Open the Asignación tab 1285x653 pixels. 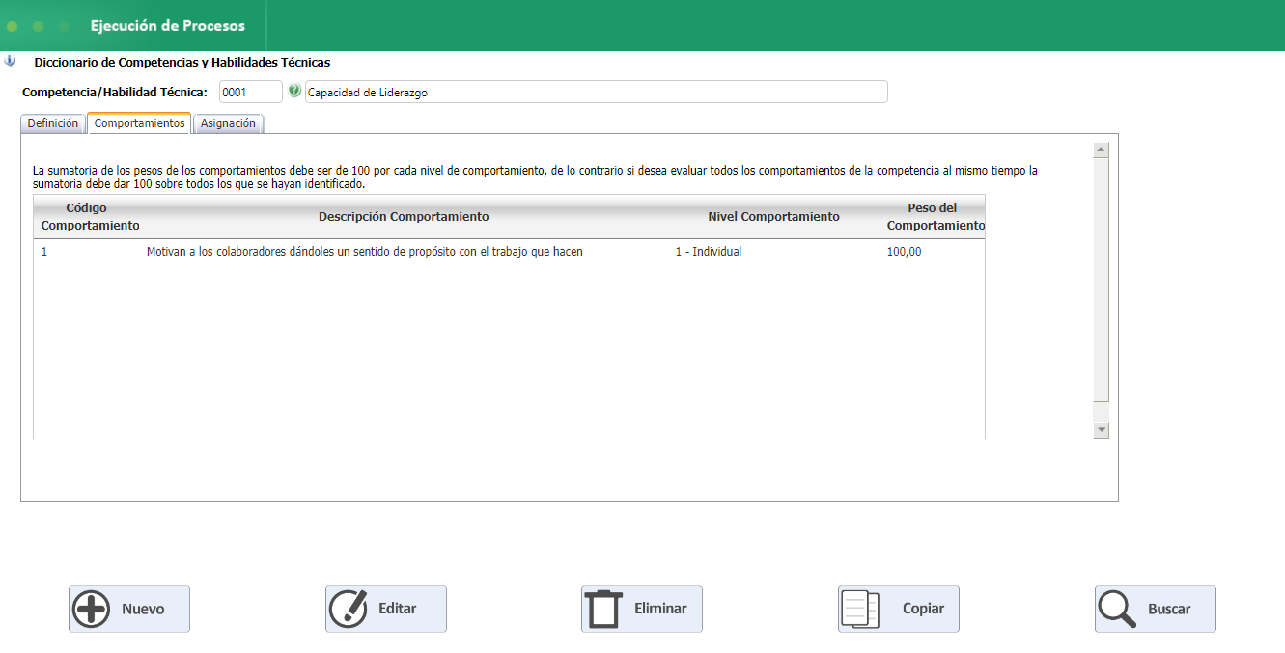coord(228,123)
